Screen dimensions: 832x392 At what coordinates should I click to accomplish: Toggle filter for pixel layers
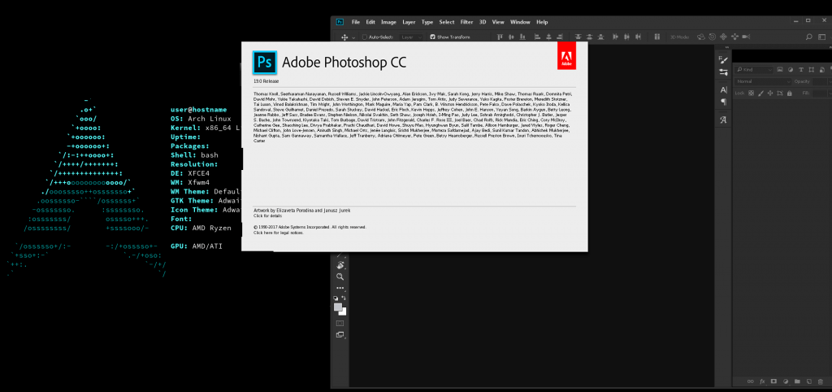click(x=780, y=70)
